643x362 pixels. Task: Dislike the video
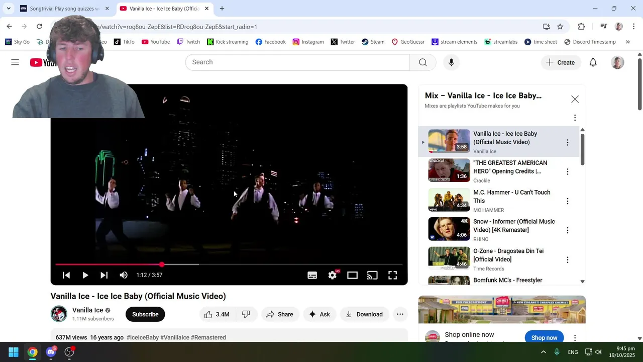pyautogui.click(x=246, y=314)
